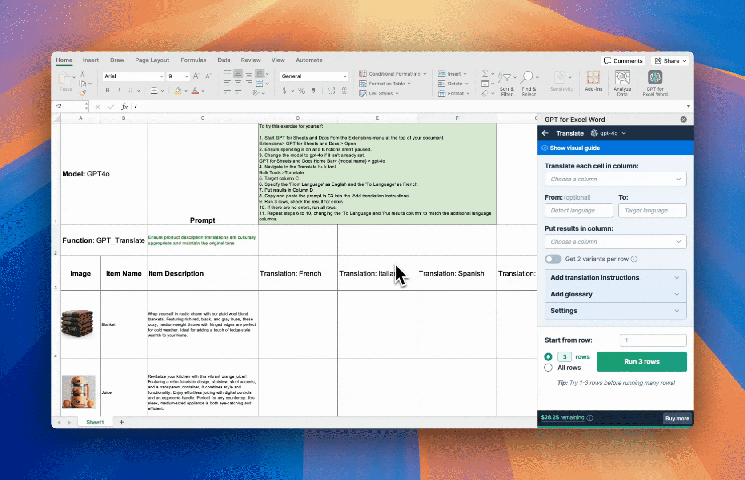This screenshot has width=745, height=480.
Task: Open the gpt-4o model selector dropdown
Action: [x=609, y=133]
